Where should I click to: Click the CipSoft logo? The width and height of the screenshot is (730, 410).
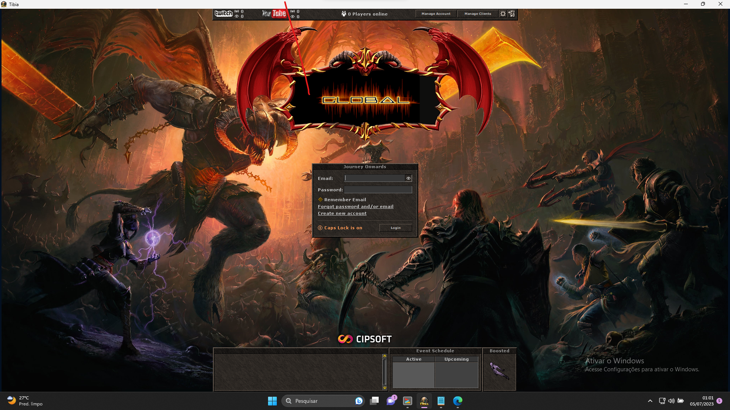pos(365,339)
